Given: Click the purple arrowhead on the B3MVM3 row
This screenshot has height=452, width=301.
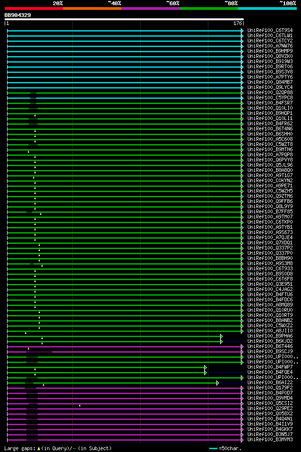Looking at the screenshot, I should (x=242, y=440).
